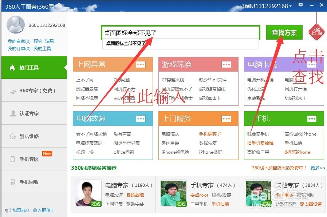Open the 预约 link
The width and height of the screenshot is (327, 217).
38,41
